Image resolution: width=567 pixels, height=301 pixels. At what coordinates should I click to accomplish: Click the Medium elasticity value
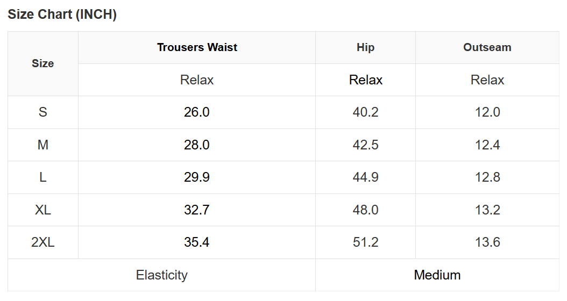click(437, 275)
